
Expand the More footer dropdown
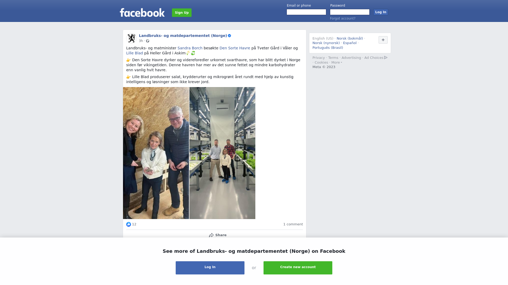pos(337,63)
